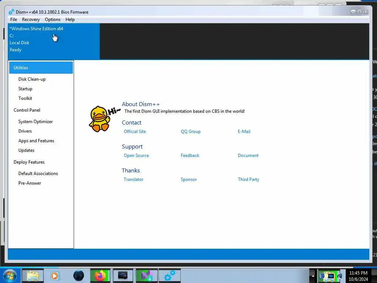The image size is (377, 283).
Task: Click the 'About Dism++' heading
Action: [141, 104]
